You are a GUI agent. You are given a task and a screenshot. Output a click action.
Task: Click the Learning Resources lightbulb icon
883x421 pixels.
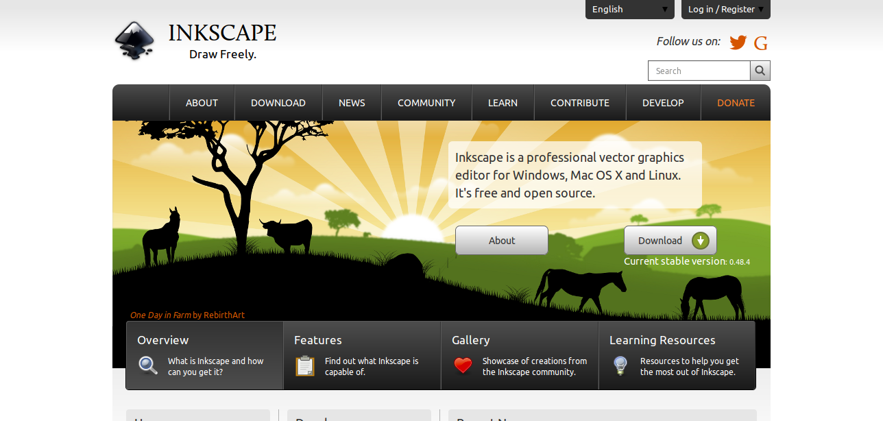click(x=620, y=365)
